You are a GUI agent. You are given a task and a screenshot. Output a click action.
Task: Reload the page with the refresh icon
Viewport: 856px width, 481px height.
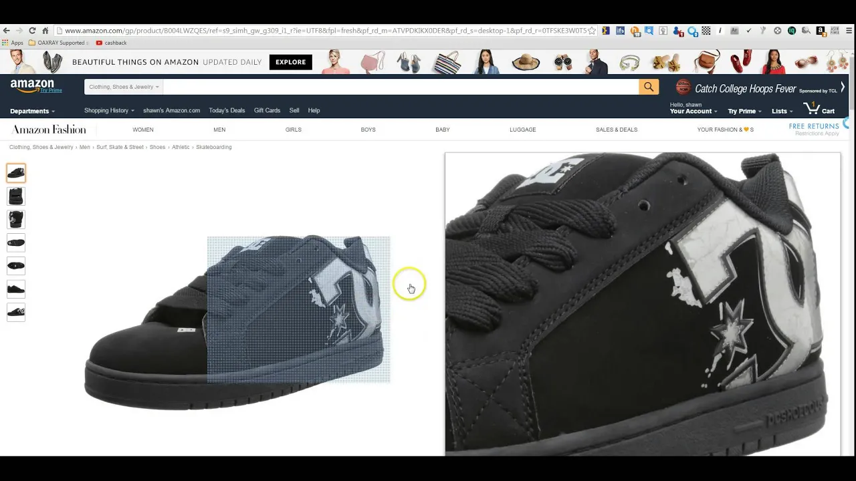coord(32,31)
